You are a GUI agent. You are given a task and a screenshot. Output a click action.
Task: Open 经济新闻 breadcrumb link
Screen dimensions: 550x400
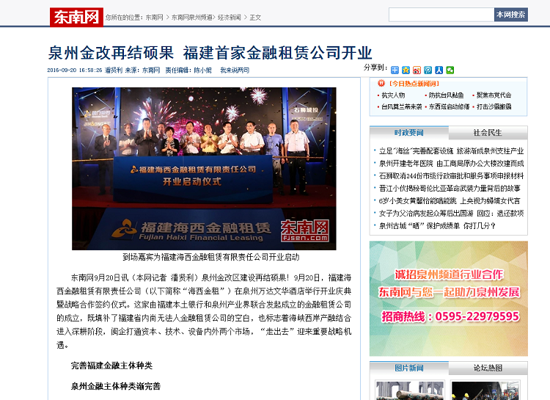(231, 17)
